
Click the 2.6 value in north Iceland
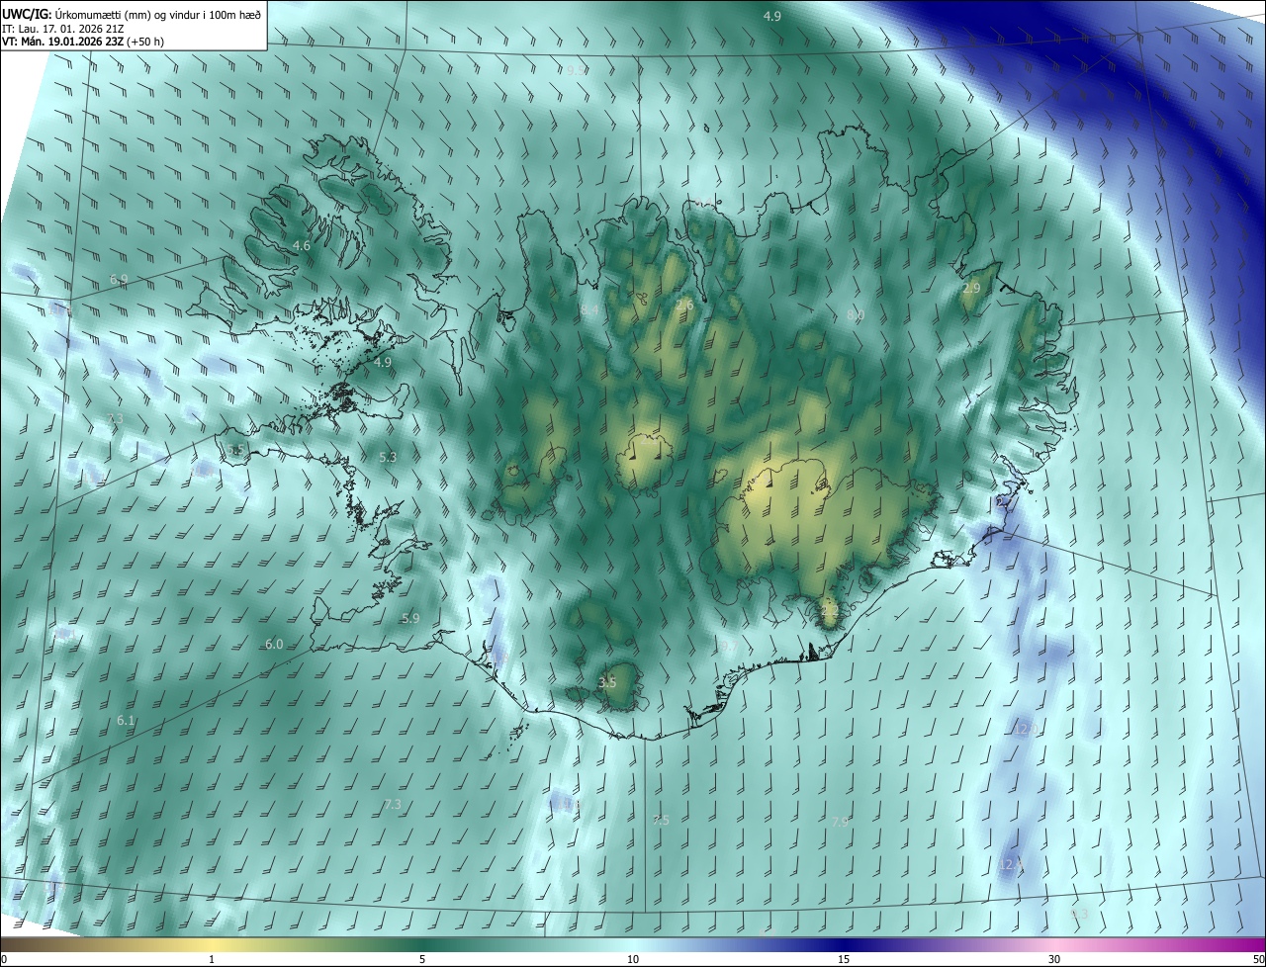(x=684, y=306)
